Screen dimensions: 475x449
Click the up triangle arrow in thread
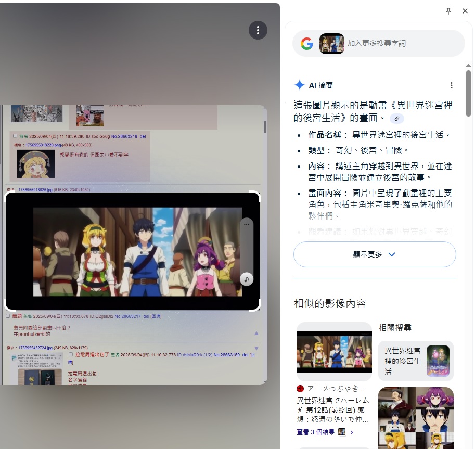click(x=256, y=333)
